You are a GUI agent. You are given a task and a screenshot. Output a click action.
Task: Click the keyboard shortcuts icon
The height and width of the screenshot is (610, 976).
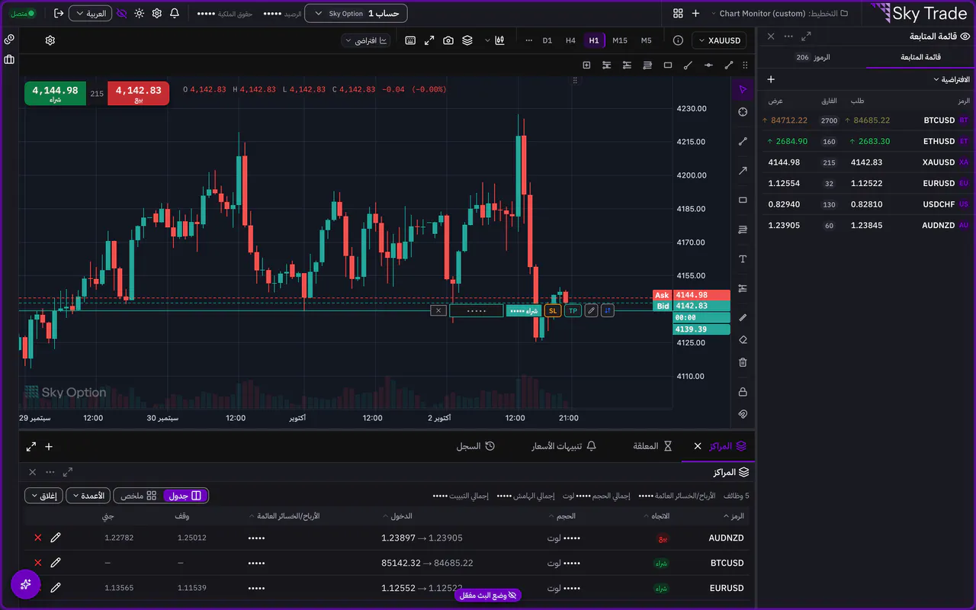pos(410,40)
